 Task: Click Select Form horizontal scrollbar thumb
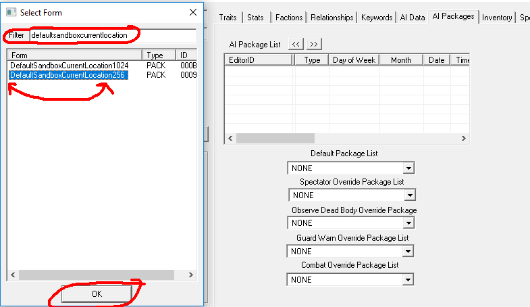[x=97, y=275]
